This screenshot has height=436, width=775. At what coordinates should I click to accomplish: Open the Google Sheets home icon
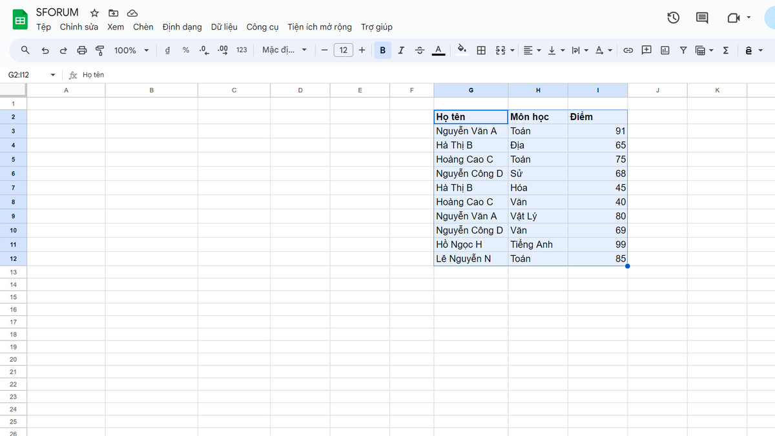[x=20, y=20]
